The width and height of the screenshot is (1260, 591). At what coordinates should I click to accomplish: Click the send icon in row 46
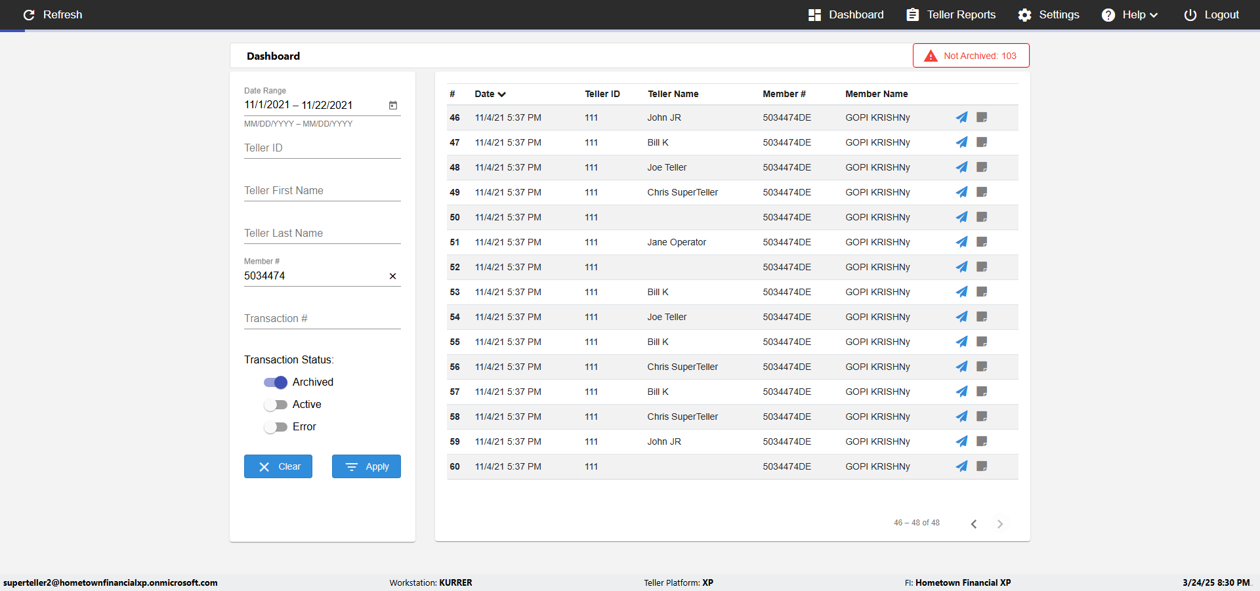click(x=961, y=117)
